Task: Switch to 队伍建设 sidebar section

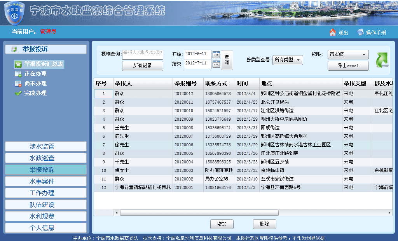Action: pos(45,205)
